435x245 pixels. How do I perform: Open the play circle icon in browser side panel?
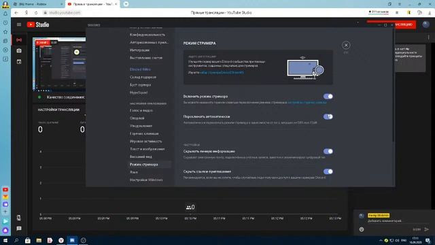(5, 50)
